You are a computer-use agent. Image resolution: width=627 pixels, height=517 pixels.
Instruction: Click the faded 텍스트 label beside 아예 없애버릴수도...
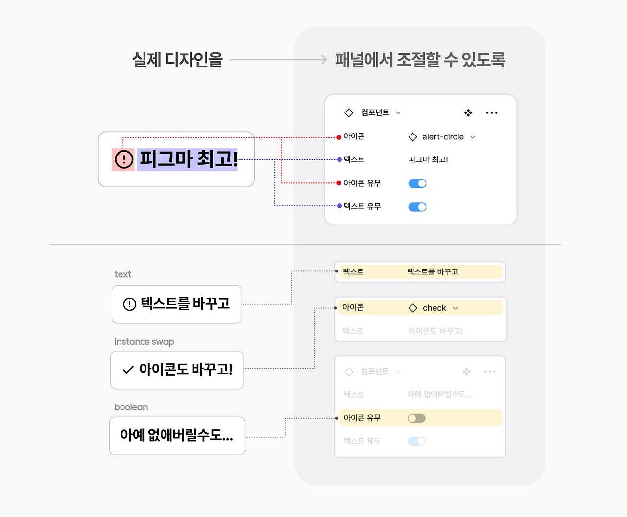(354, 394)
